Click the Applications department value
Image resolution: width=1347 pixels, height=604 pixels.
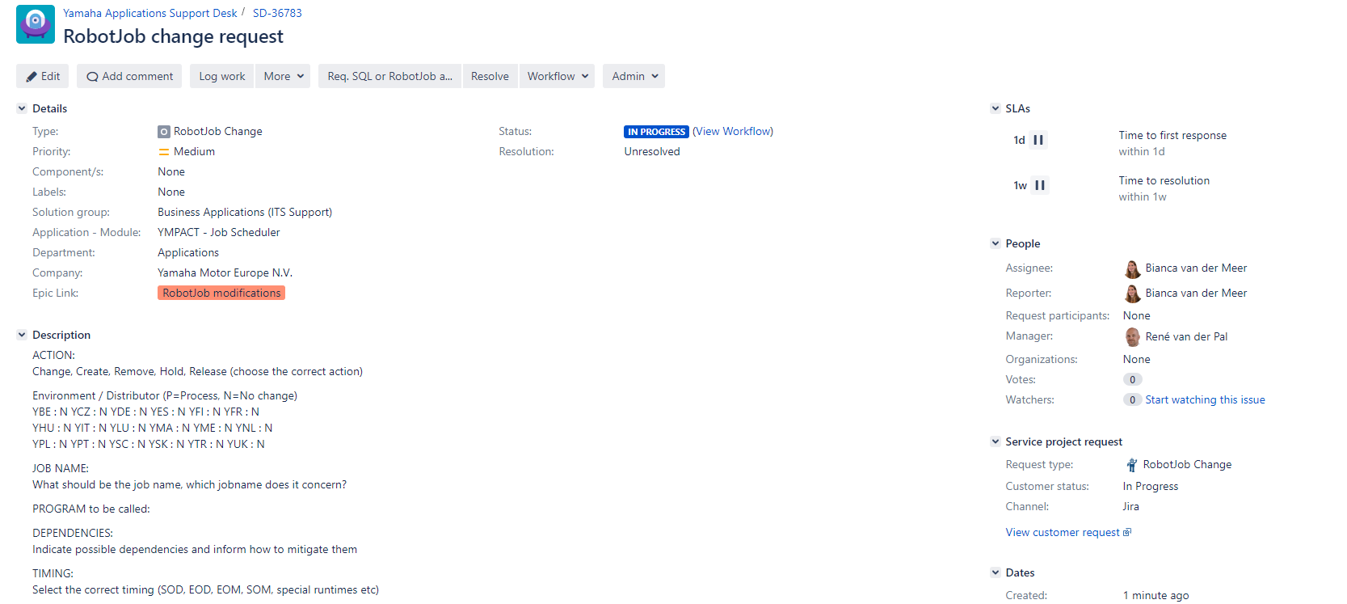tap(188, 252)
